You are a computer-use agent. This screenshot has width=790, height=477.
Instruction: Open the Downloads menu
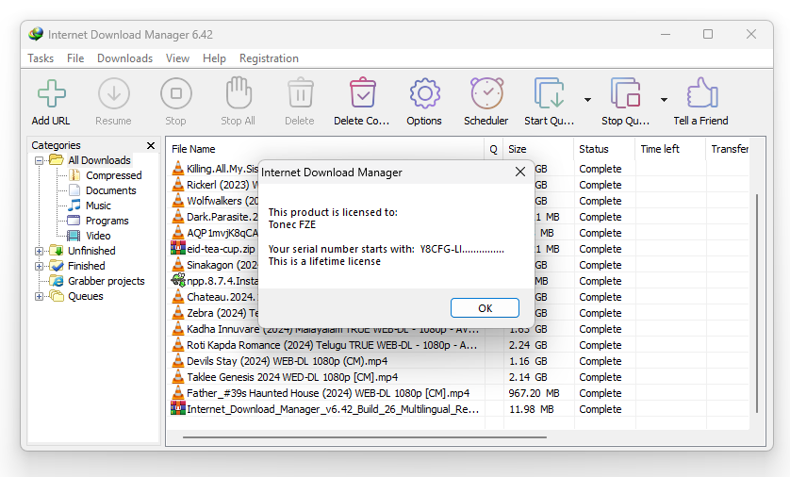pyautogui.click(x=125, y=58)
